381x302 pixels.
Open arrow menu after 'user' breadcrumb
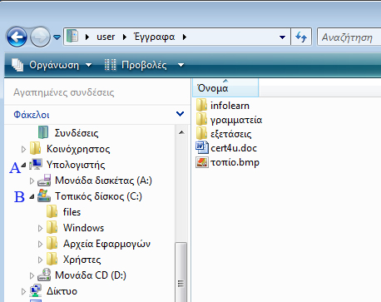(125, 37)
